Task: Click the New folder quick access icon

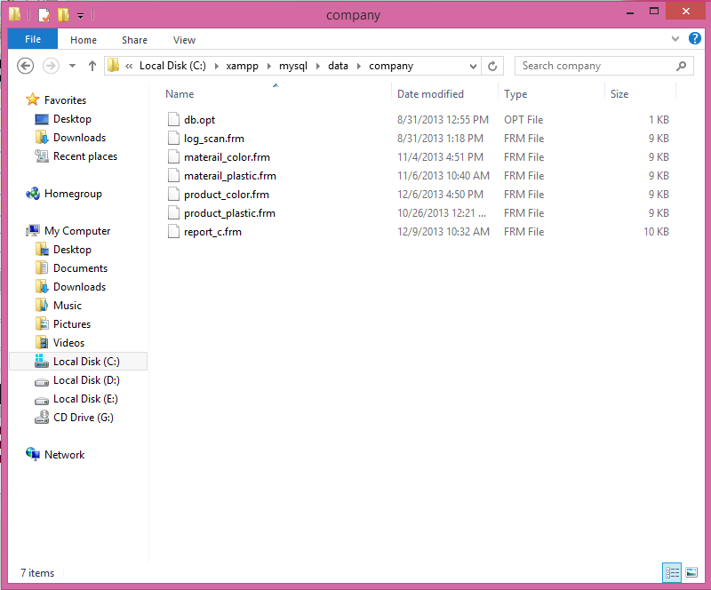Action: pyautogui.click(x=63, y=15)
